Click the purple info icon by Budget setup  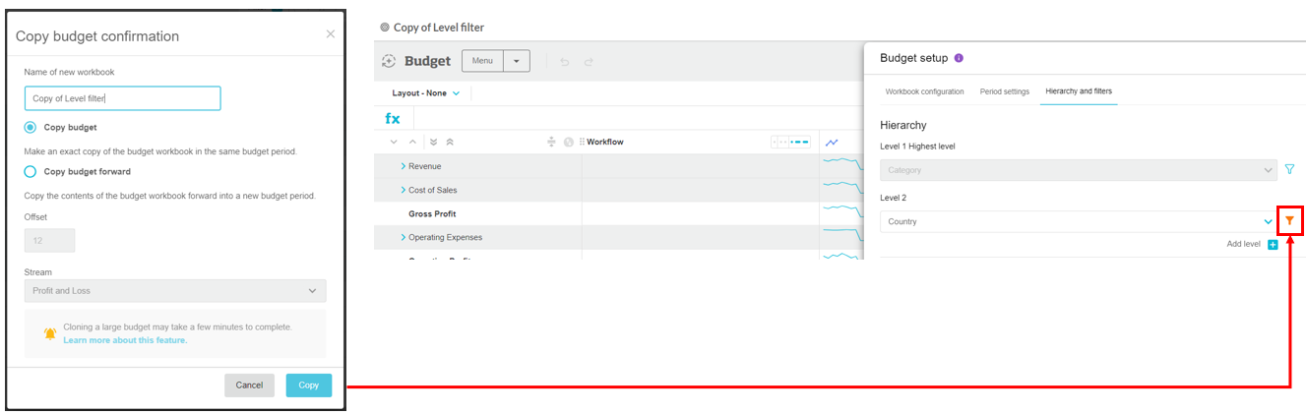click(x=960, y=58)
